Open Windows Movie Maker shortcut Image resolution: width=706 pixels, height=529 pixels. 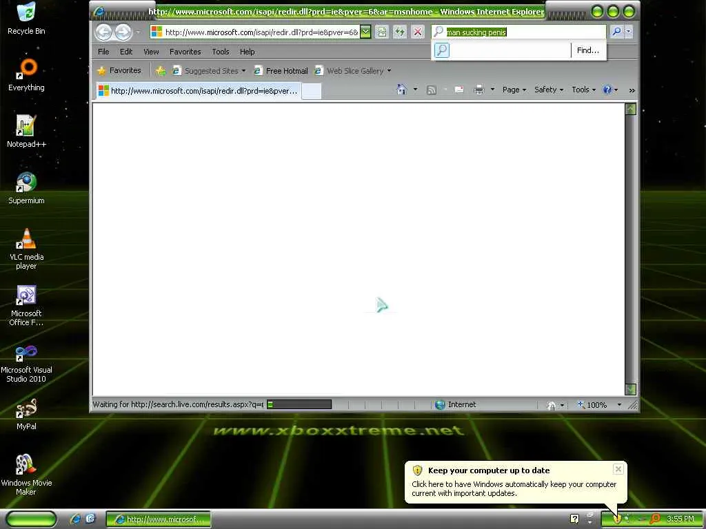[x=26, y=475]
